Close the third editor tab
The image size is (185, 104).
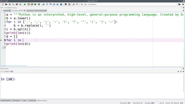(46, 11)
